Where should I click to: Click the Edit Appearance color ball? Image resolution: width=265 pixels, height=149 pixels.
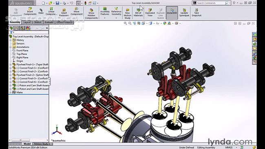point(165,23)
